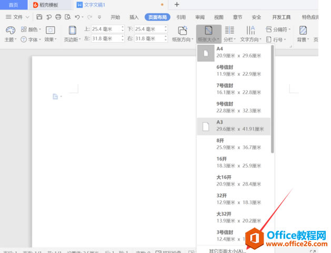Click the export-to-PDF icon next to Save

[x=49, y=17]
